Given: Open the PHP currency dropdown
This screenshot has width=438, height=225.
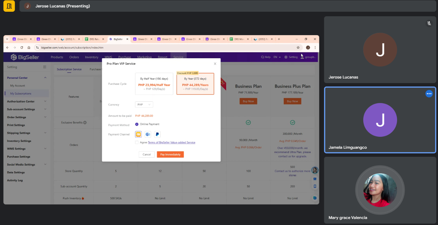Looking at the screenshot, I should (144, 105).
